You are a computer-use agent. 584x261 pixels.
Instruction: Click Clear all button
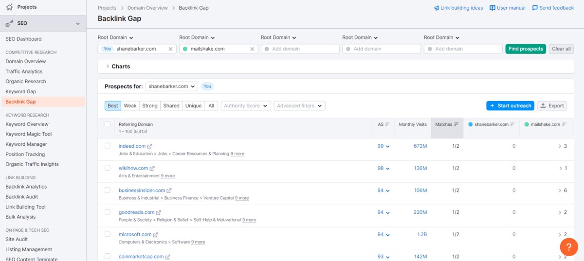click(x=561, y=49)
